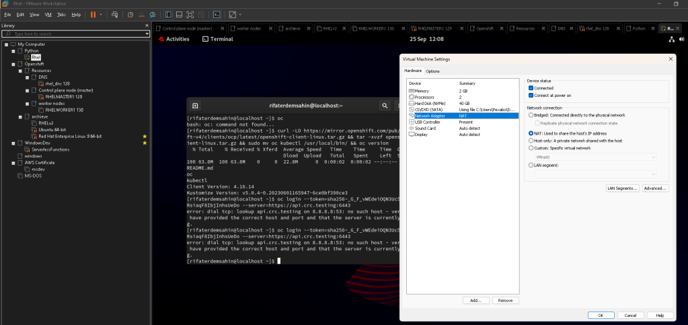Uncheck the Connected checkbox

coord(531,88)
